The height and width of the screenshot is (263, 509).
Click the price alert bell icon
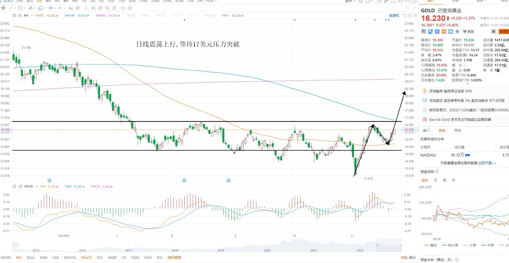[494, 32]
